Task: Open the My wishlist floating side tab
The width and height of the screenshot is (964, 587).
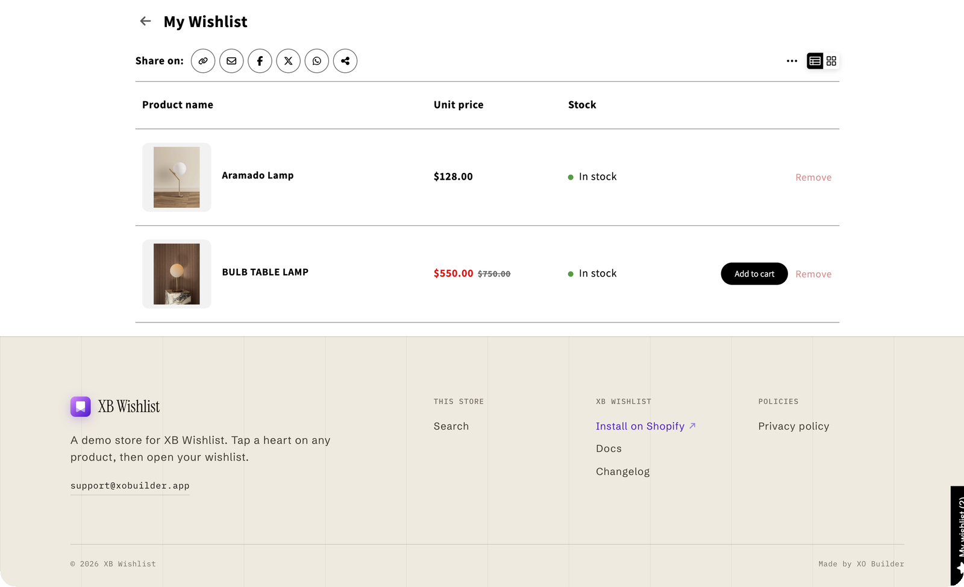Action: (957, 535)
